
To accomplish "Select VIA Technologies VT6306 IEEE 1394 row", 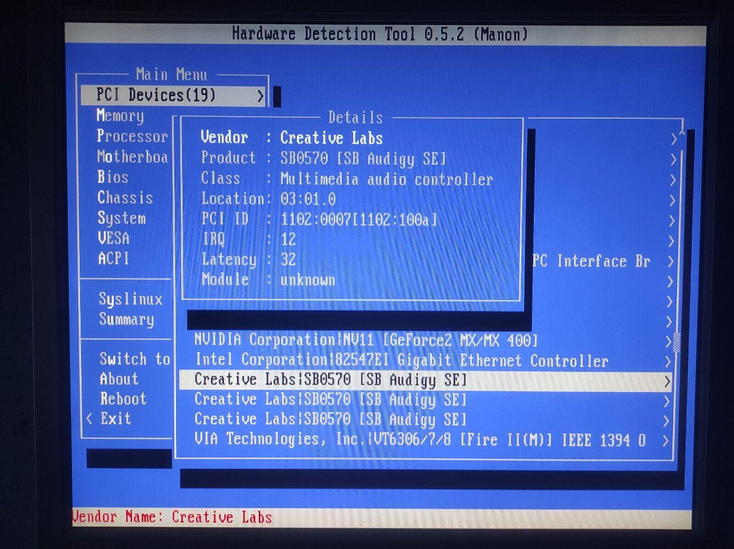I will click(420, 439).
